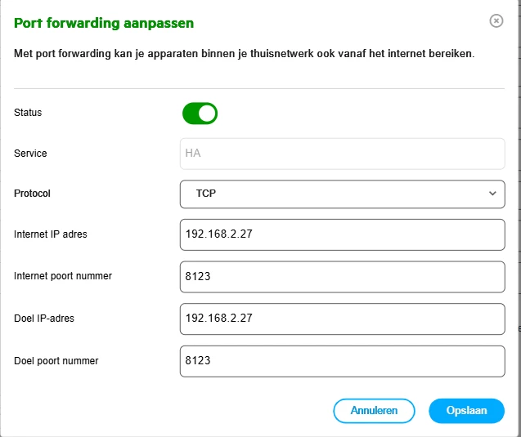This screenshot has height=437, width=521.
Task: Click the port forwarding description text
Action: tap(245, 54)
